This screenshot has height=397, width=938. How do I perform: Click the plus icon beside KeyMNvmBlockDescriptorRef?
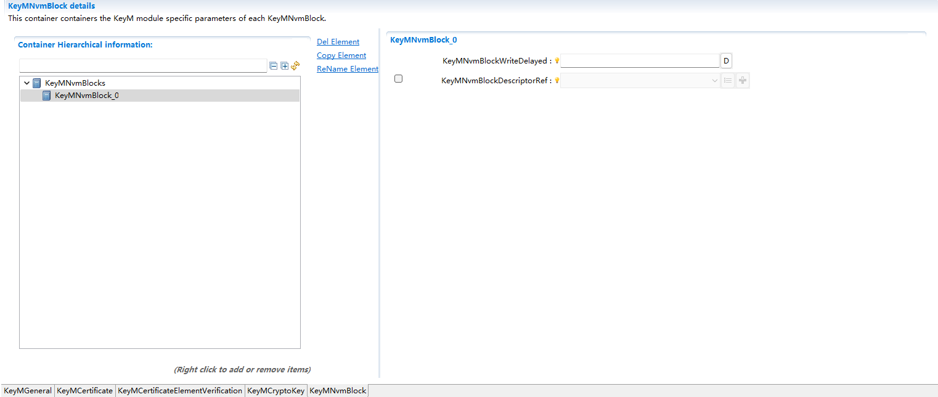click(742, 80)
